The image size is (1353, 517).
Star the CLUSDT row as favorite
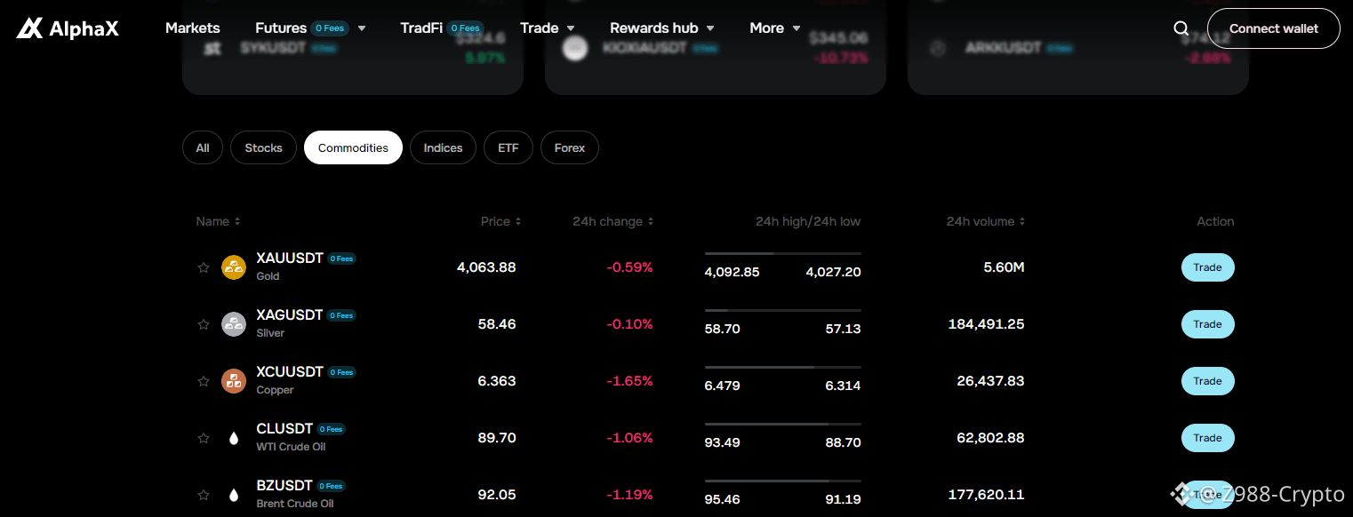point(204,438)
